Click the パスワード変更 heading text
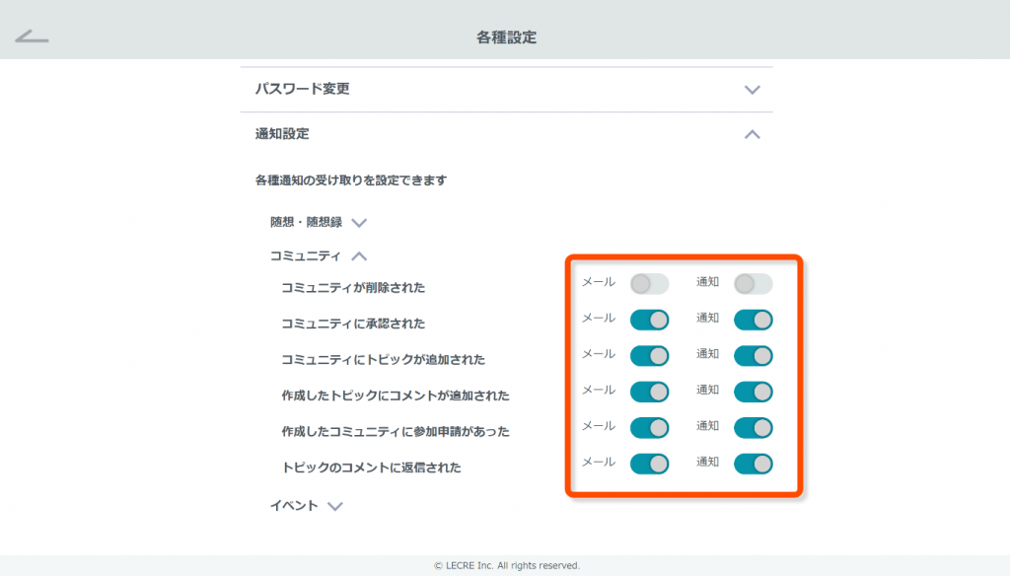1010x576 pixels. (x=302, y=89)
